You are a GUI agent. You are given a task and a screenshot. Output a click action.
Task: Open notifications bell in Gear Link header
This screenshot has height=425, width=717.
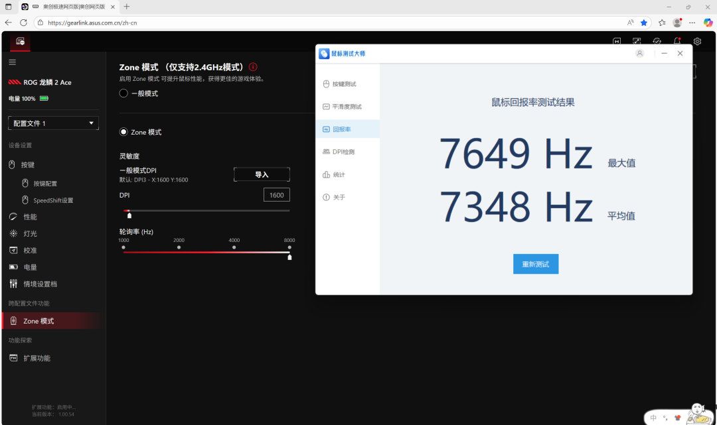point(677,41)
